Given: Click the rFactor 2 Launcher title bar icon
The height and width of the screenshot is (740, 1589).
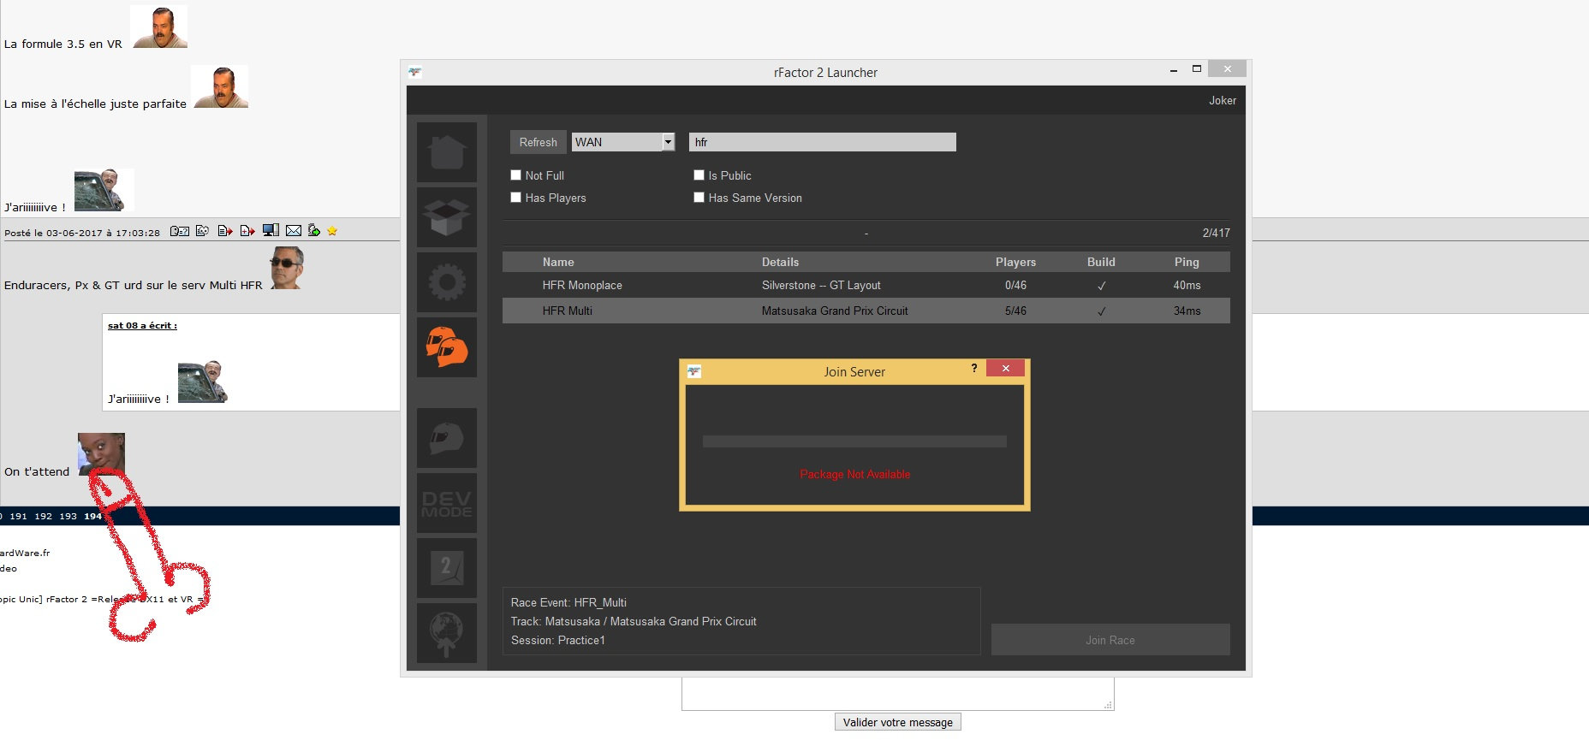Looking at the screenshot, I should coord(415,72).
